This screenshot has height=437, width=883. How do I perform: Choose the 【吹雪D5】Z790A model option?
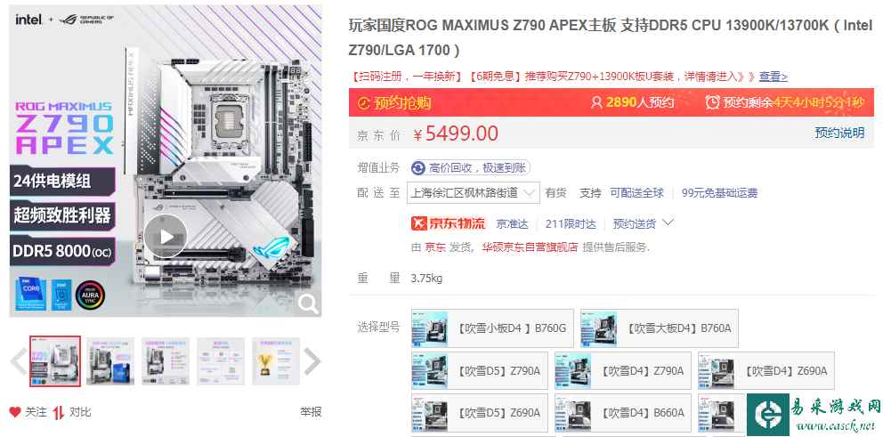coord(480,370)
